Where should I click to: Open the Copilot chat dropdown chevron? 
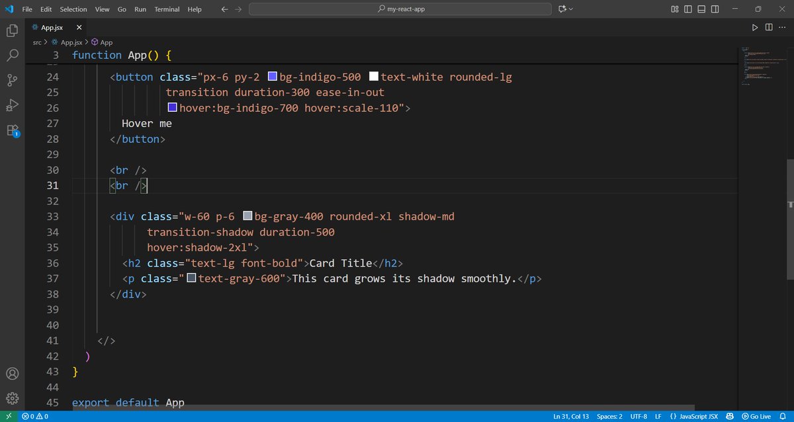click(x=570, y=9)
